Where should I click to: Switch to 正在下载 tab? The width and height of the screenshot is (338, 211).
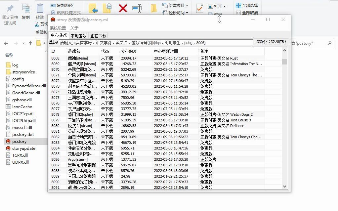(98, 36)
